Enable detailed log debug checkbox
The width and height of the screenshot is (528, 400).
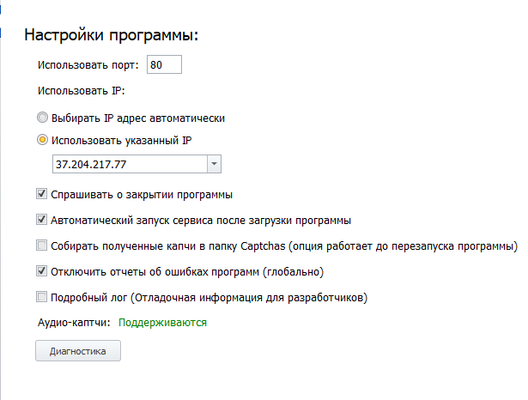click(41, 297)
